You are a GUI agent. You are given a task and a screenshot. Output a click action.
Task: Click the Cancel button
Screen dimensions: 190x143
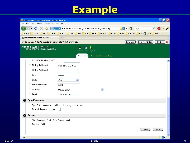click(145, 129)
